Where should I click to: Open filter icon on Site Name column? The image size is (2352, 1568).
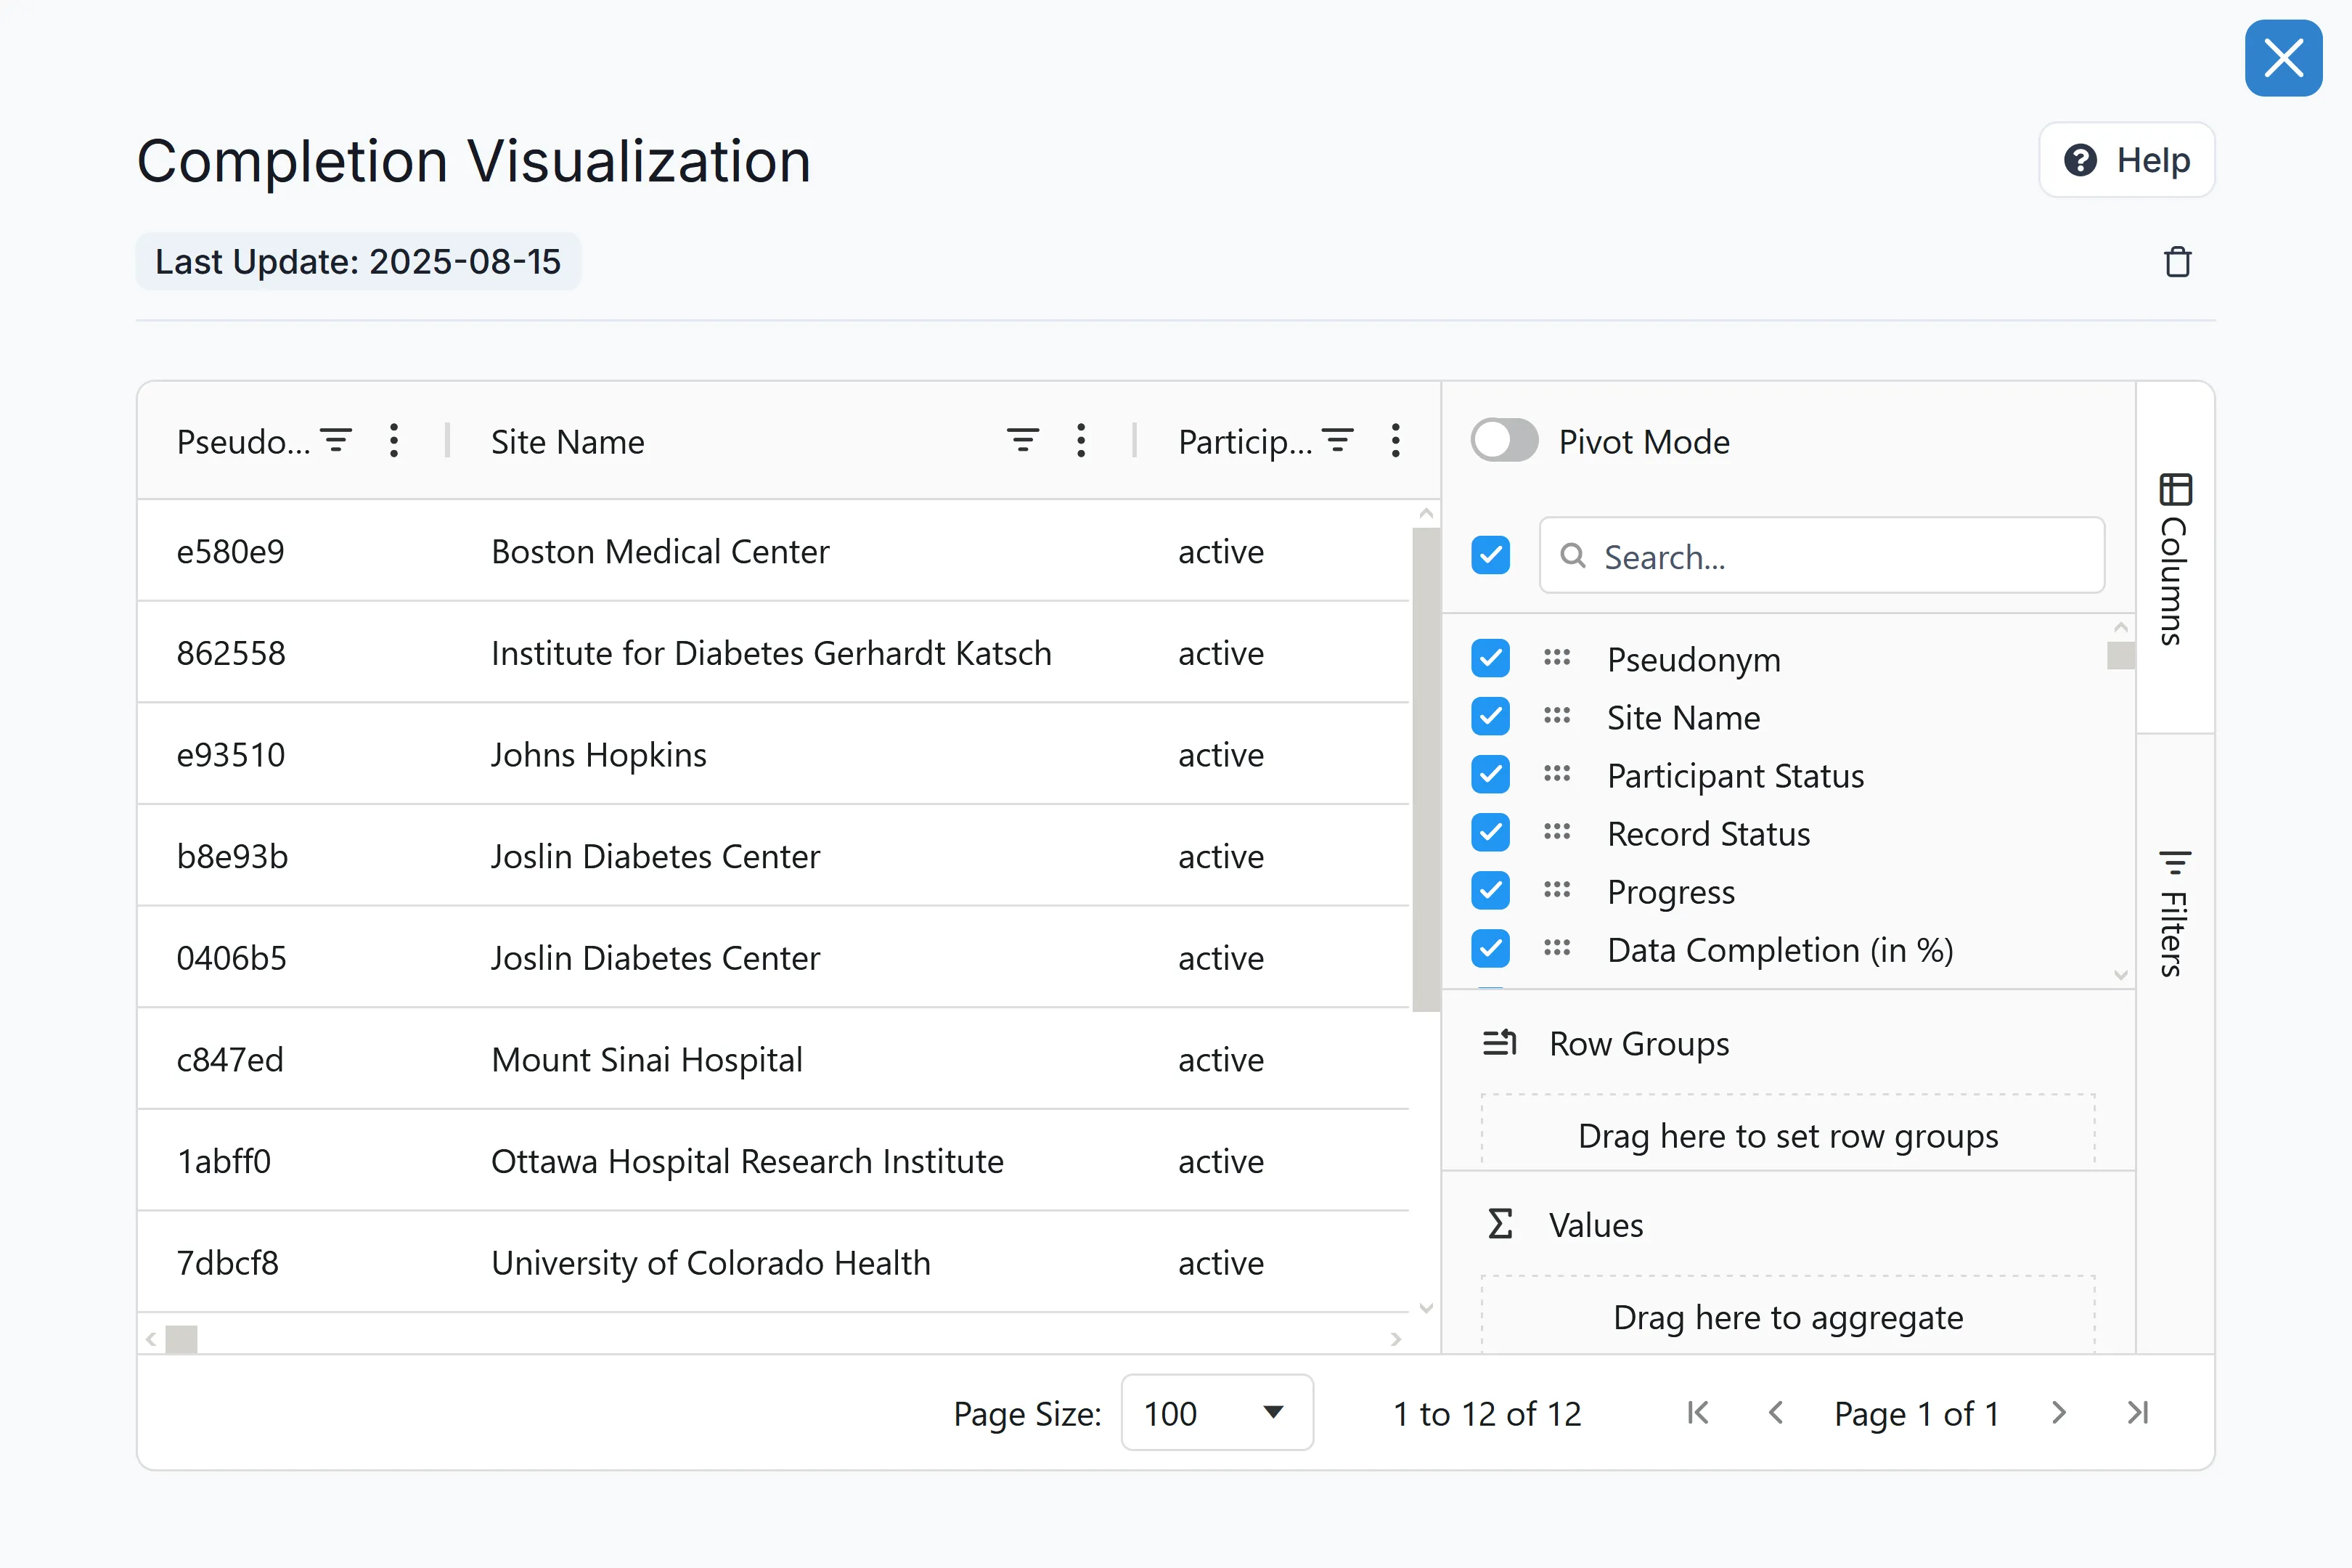1022,441
